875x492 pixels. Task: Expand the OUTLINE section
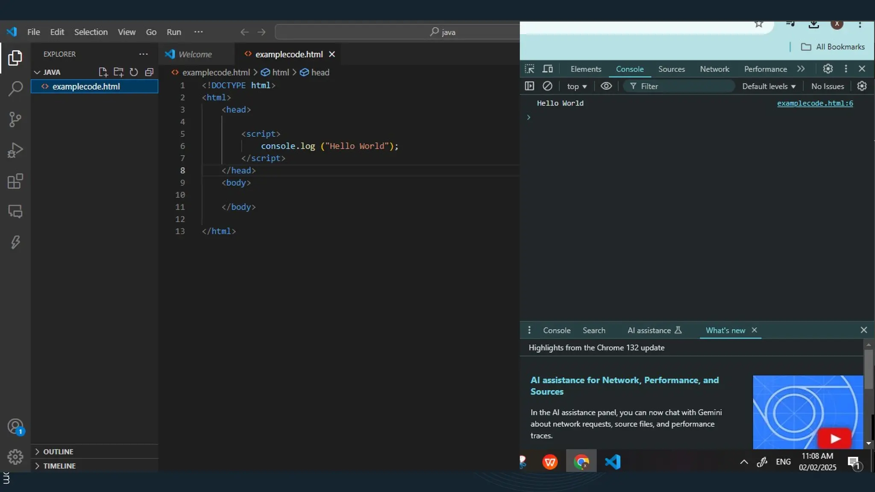pyautogui.click(x=58, y=451)
